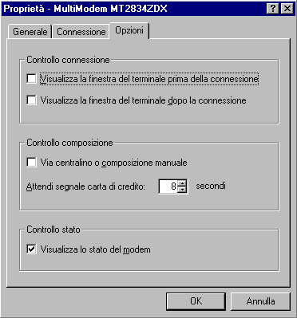297x318 pixels.
Task: Click the Controllo stato group heading
Action: 53,230
